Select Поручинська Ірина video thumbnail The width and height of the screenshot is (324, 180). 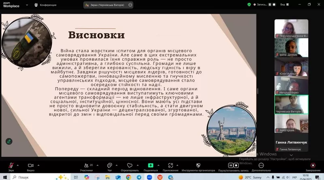[291, 29]
